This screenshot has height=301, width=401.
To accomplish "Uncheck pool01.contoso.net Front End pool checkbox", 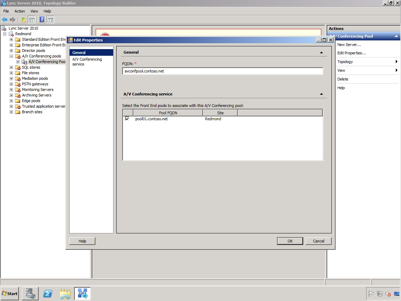I will coord(127,119).
